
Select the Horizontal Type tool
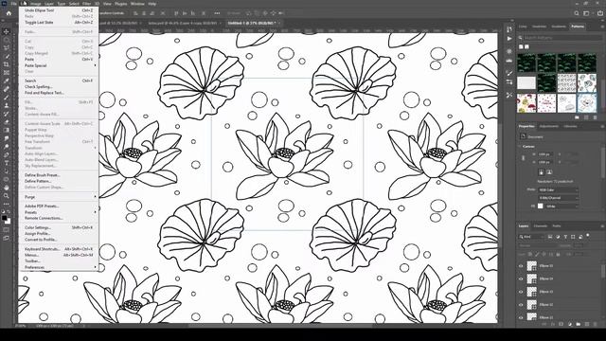tap(7, 163)
